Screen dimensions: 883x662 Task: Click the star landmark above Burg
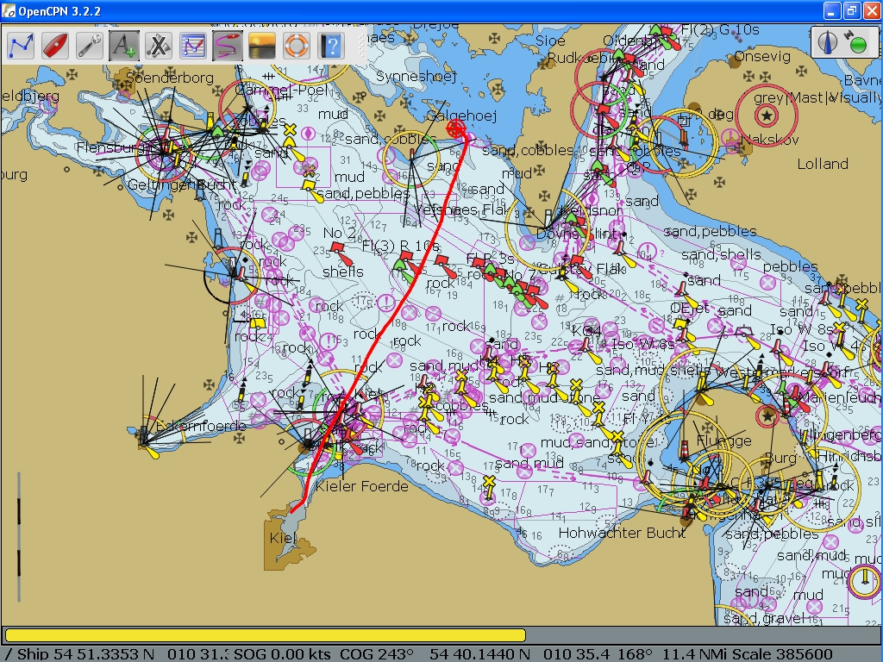point(767,417)
